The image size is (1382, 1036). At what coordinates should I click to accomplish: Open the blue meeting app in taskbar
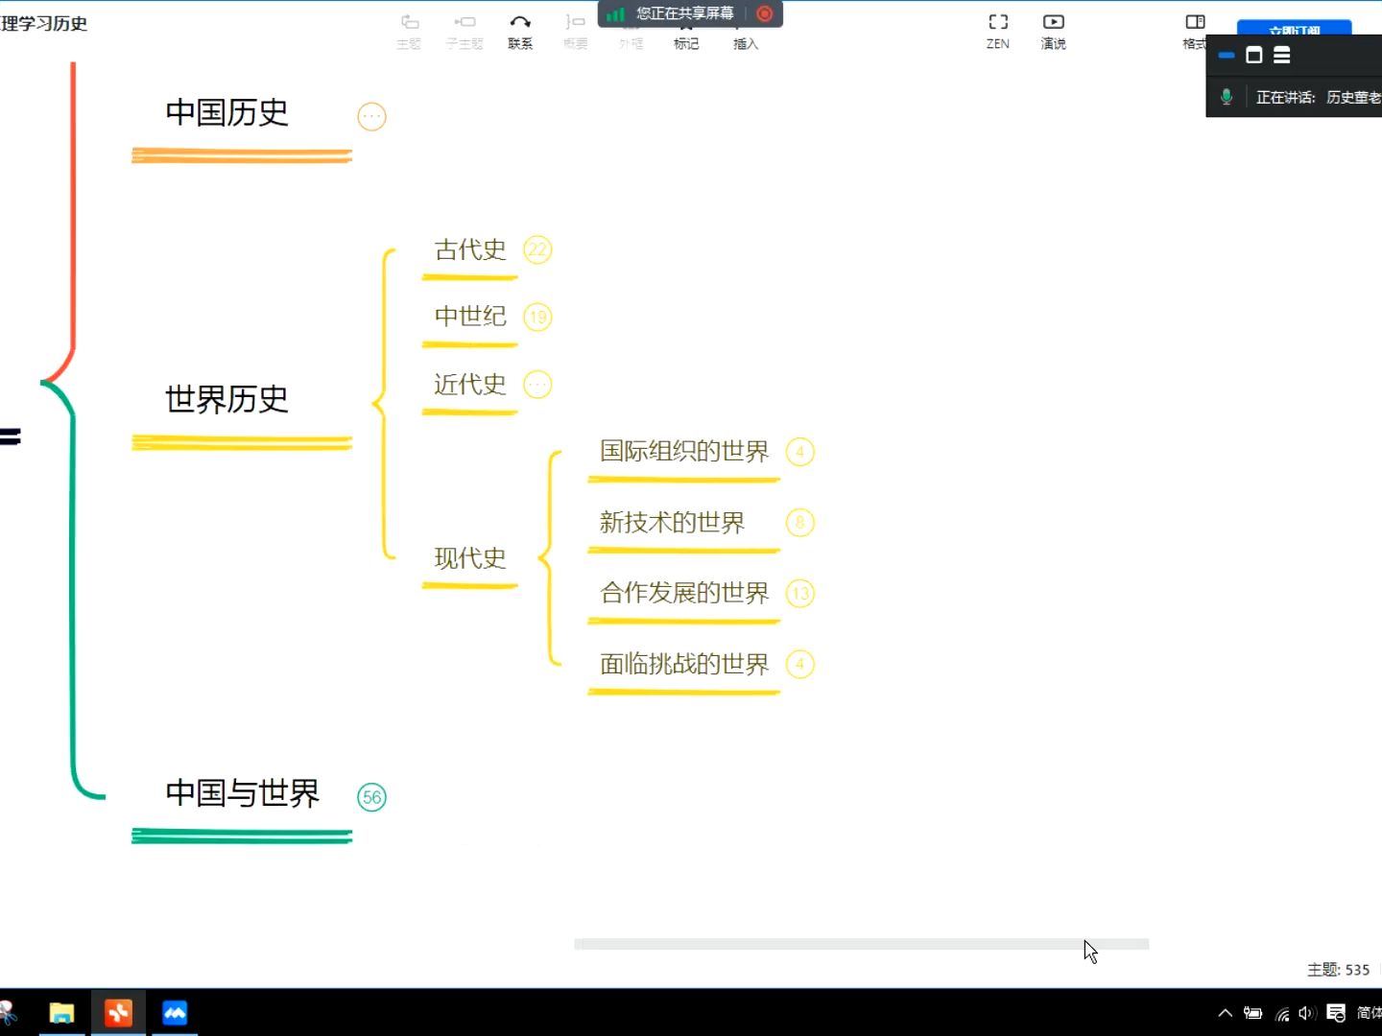(x=175, y=1013)
